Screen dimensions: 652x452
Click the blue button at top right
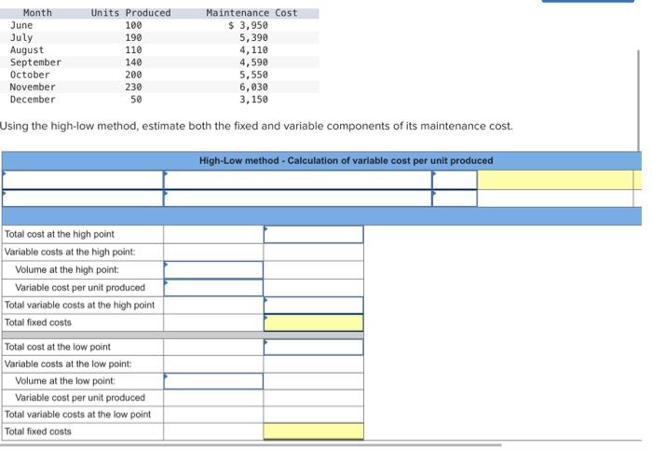[588, 1]
